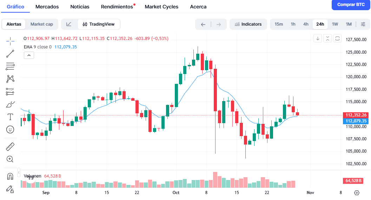
Task: Toggle lock all drawing tools
Action: pyautogui.click(x=10, y=189)
